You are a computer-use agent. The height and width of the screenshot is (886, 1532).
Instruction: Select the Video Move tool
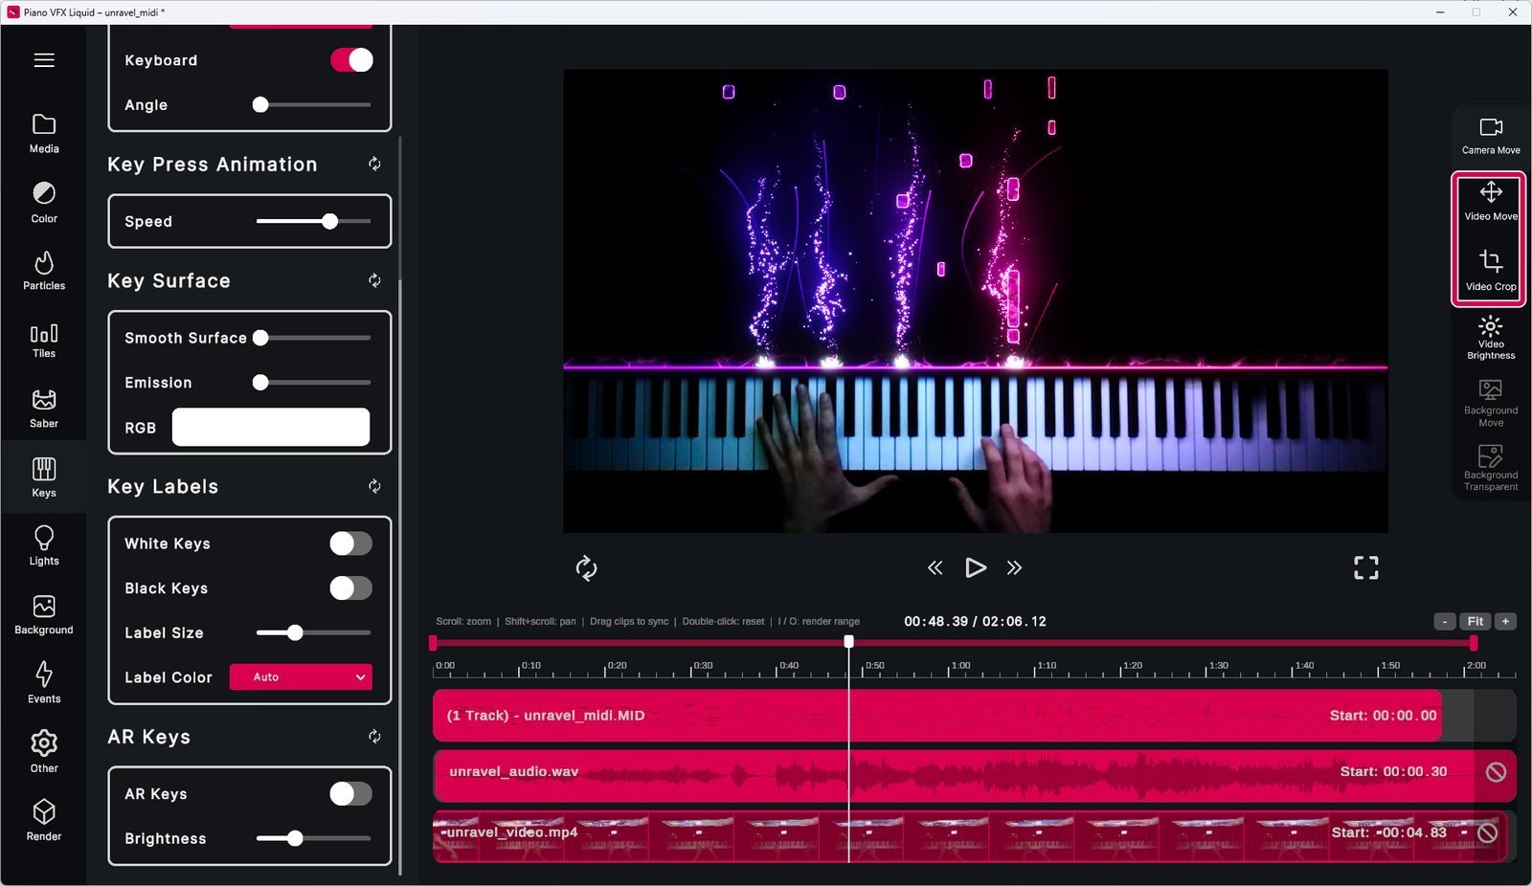pos(1491,202)
